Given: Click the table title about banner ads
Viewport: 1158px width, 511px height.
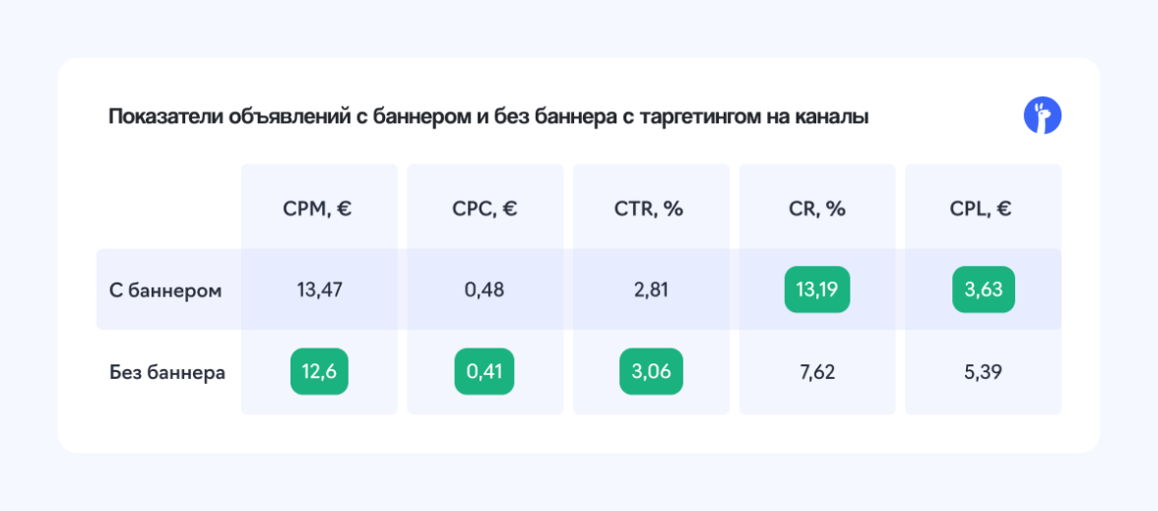Looking at the screenshot, I should (x=488, y=117).
